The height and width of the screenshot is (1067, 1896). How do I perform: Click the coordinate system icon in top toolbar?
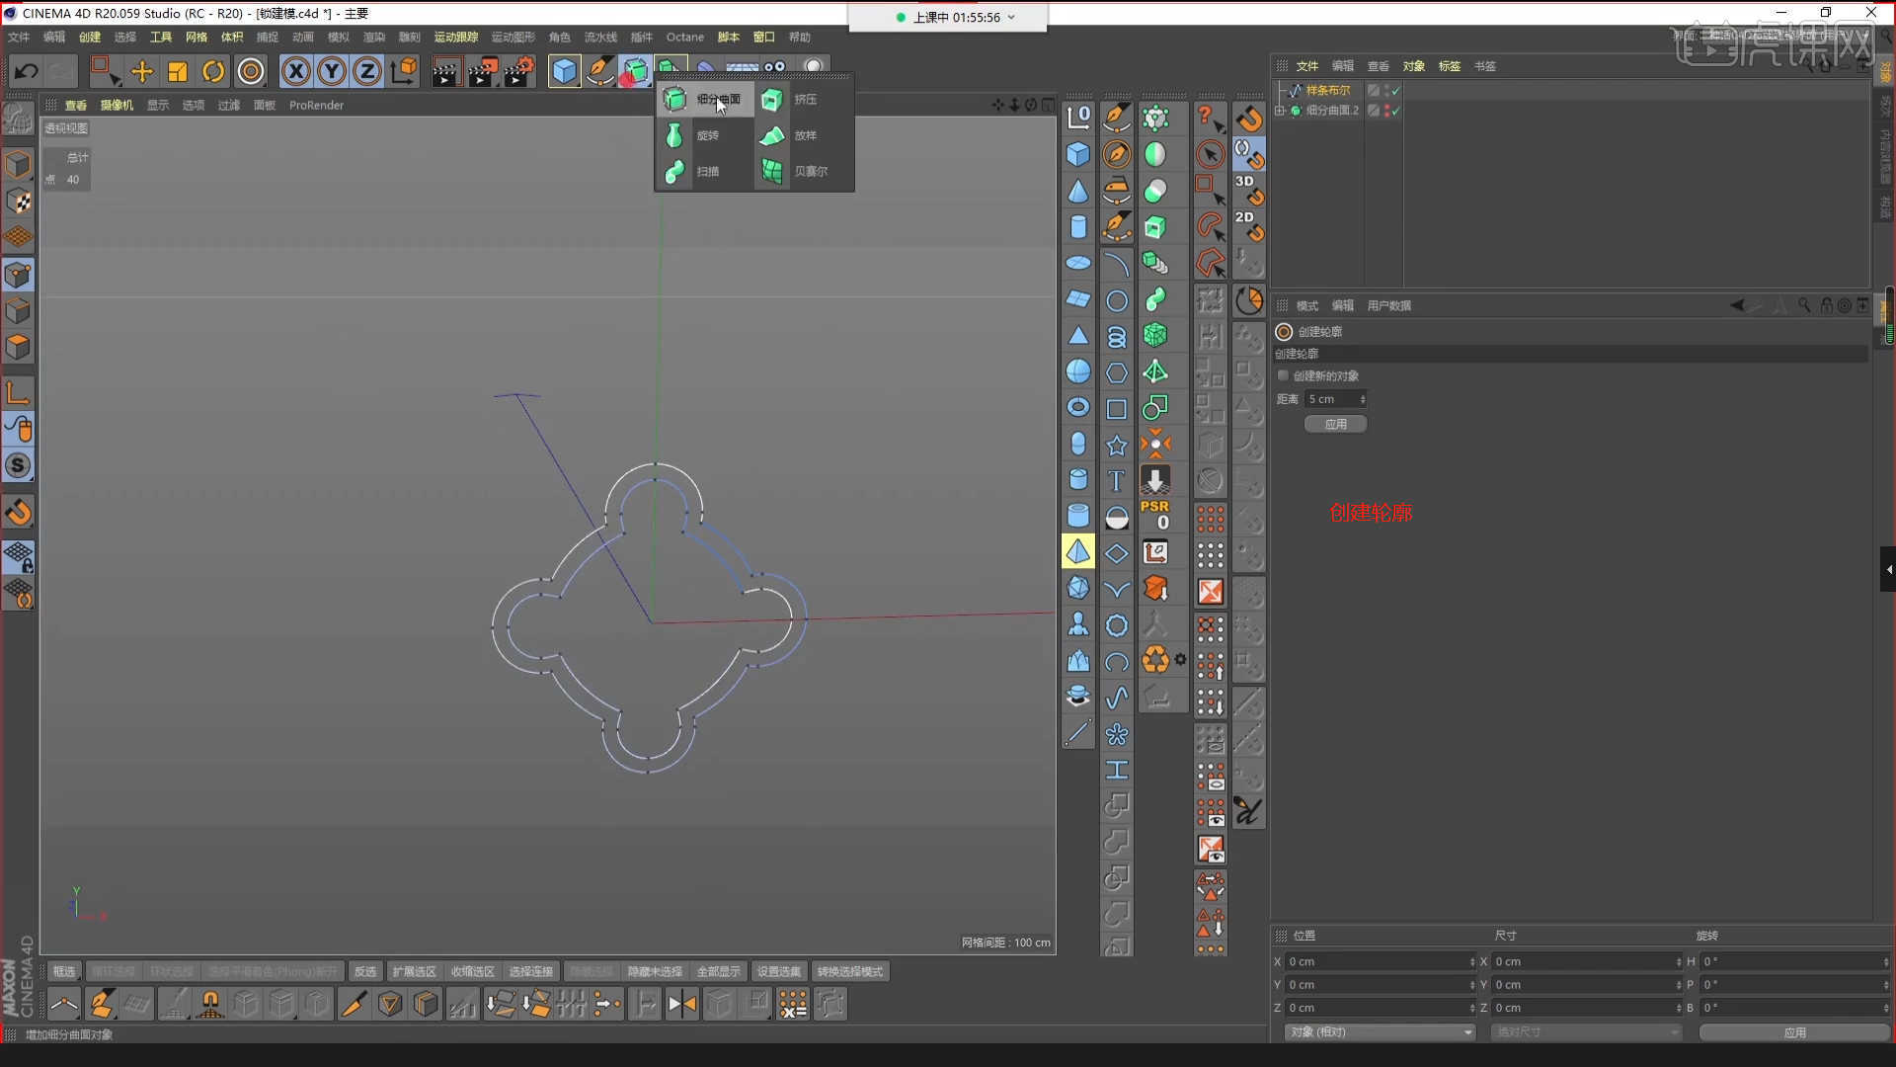click(404, 71)
